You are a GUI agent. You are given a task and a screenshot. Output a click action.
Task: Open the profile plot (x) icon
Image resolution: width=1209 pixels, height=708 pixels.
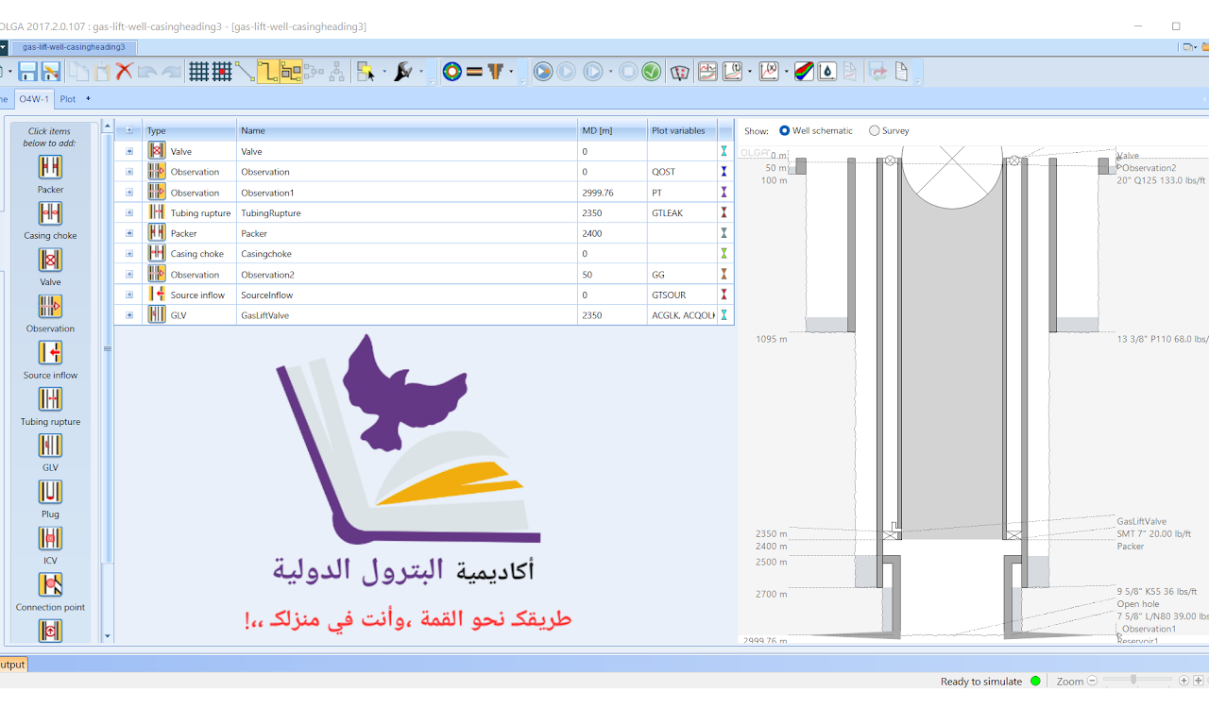click(769, 72)
